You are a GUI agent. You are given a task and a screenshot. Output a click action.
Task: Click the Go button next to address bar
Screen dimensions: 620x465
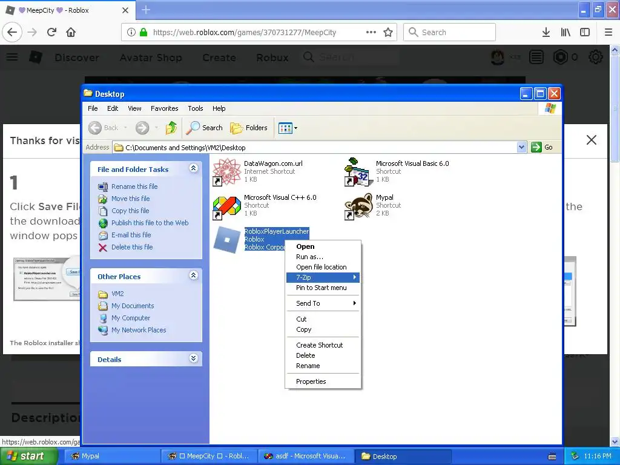pos(542,148)
